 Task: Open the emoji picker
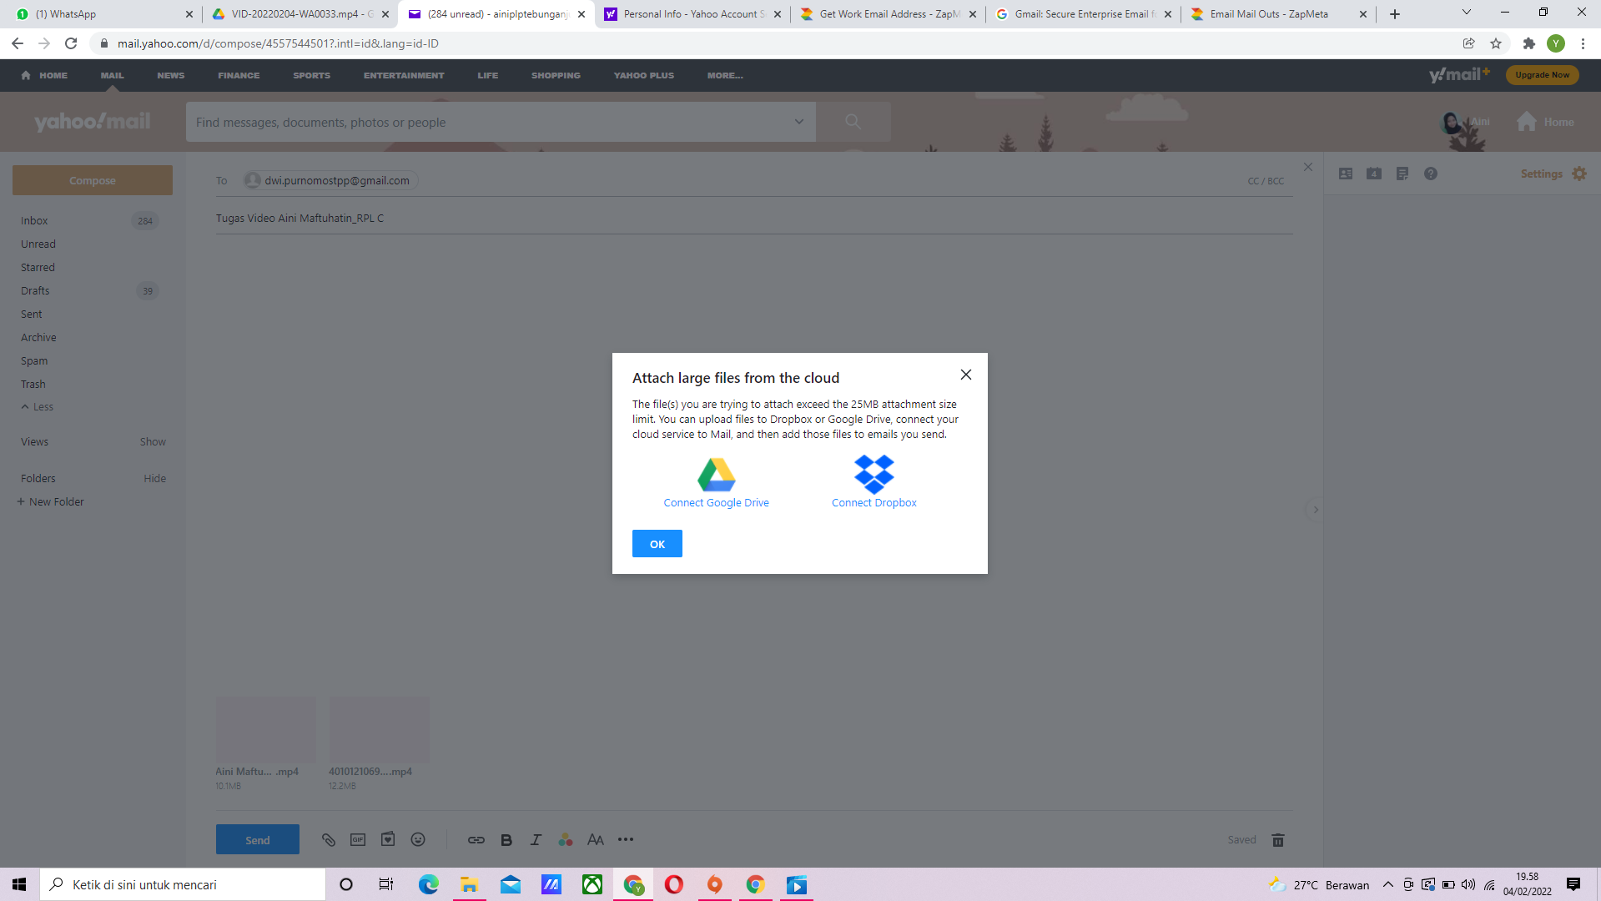(x=418, y=839)
